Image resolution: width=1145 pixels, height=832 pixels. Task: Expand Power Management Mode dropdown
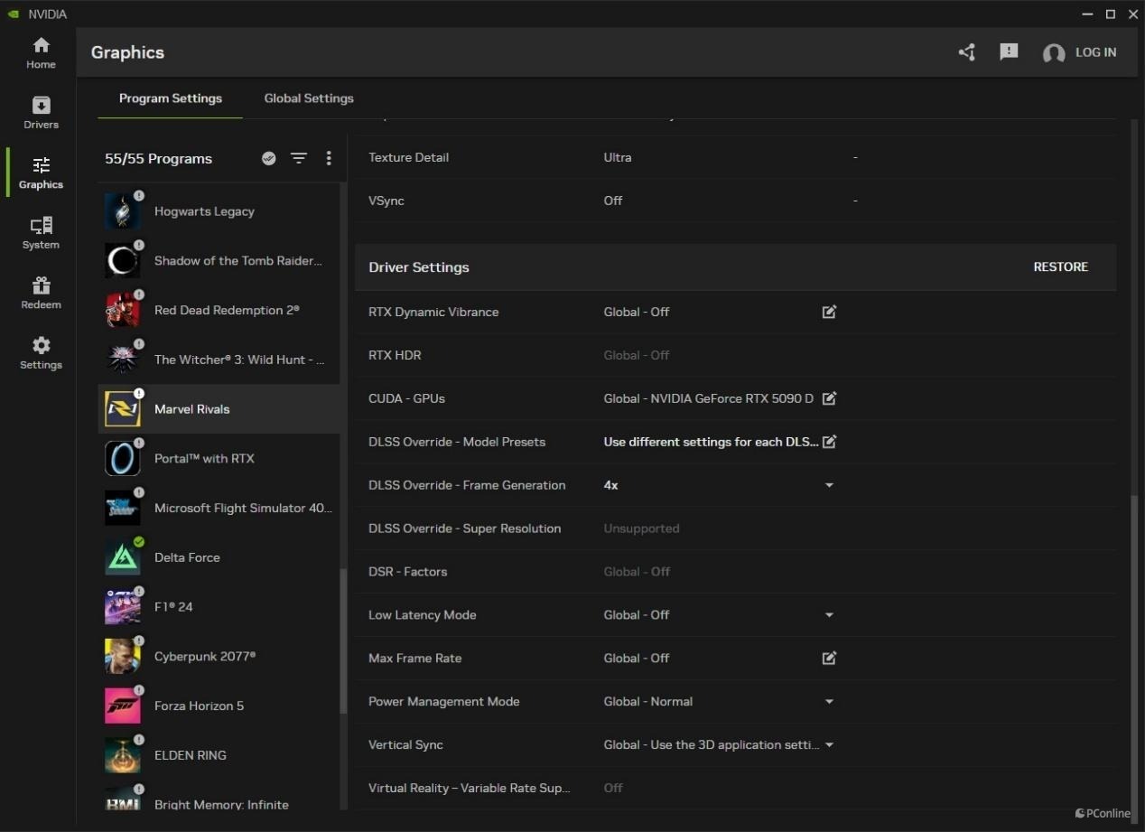point(829,702)
